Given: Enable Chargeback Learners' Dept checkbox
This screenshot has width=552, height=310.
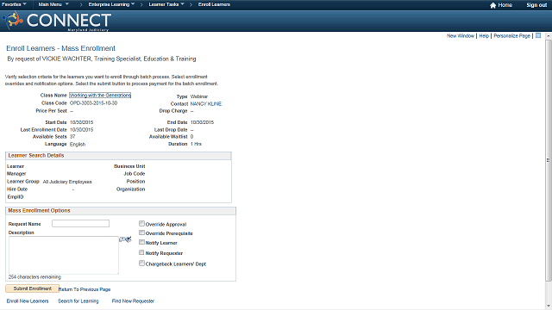Looking at the screenshot, I should [x=141, y=263].
